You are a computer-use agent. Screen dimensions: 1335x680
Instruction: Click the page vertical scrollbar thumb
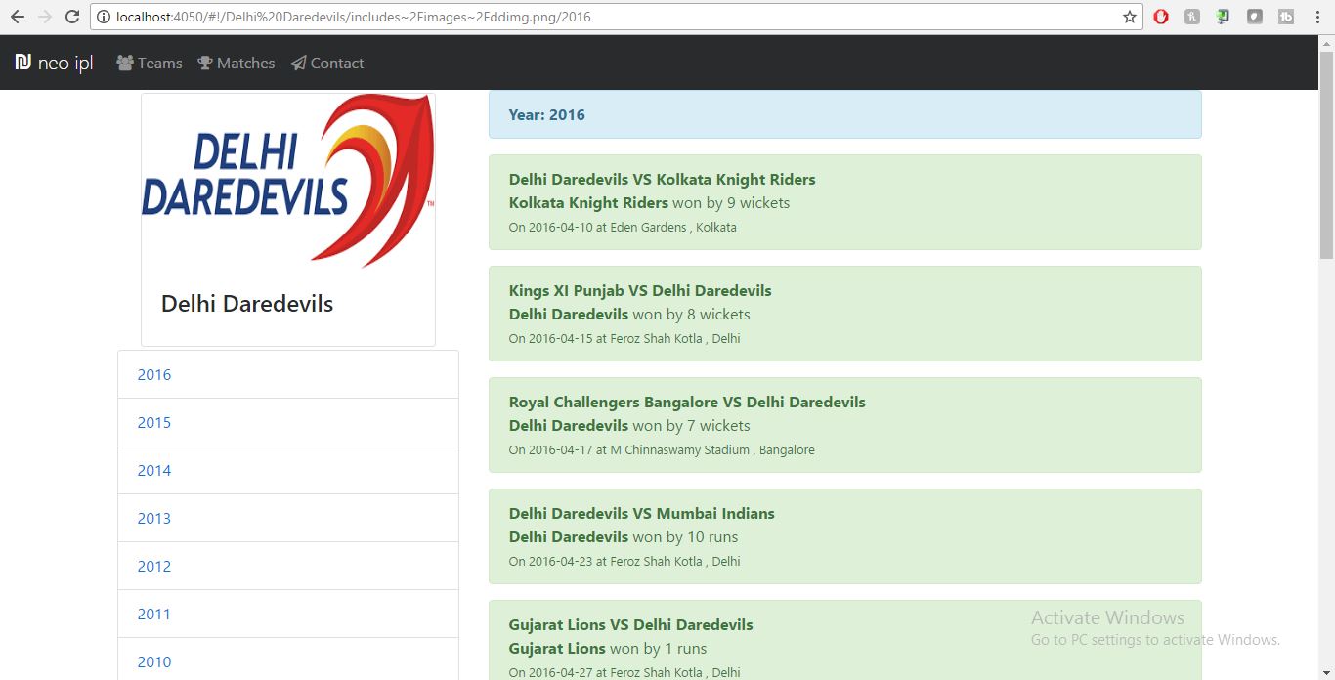[1326, 156]
